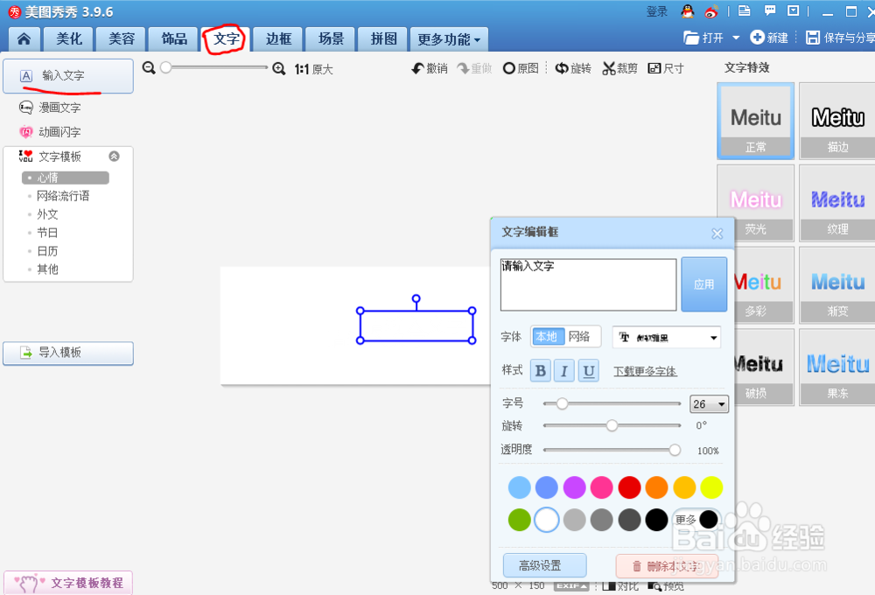The width and height of the screenshot is (875, 595).
Task: Zoom in using the magnifier icon
Action: click(279, 67)
